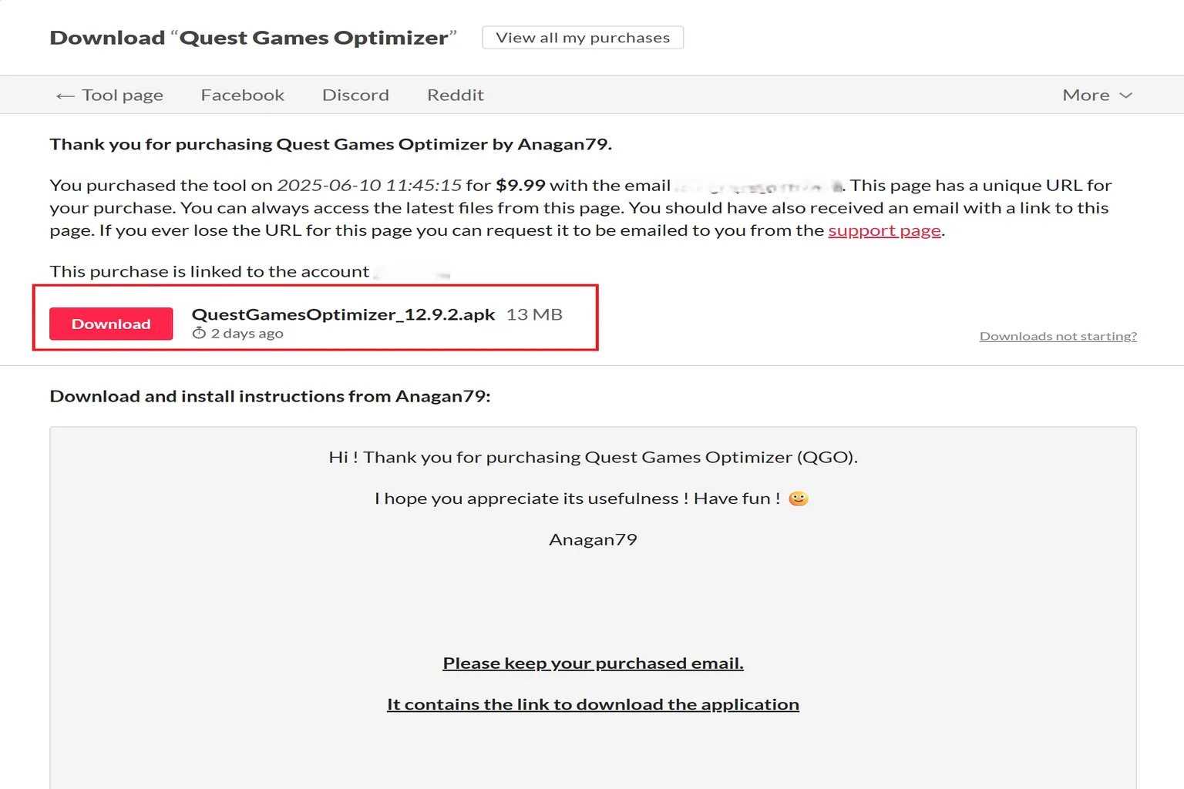Open the Facebook page for Quest Games Optimizer

pyautogui.click(x=242, y=94)
